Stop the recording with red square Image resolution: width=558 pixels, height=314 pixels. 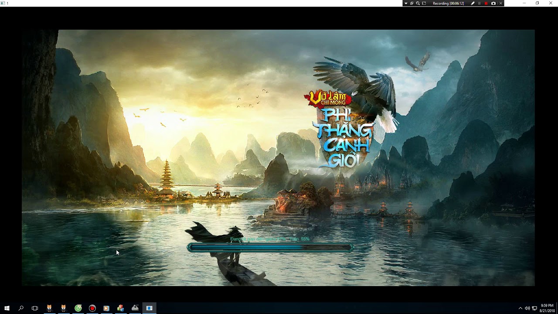pyautogui.click(x=486, y=3)
